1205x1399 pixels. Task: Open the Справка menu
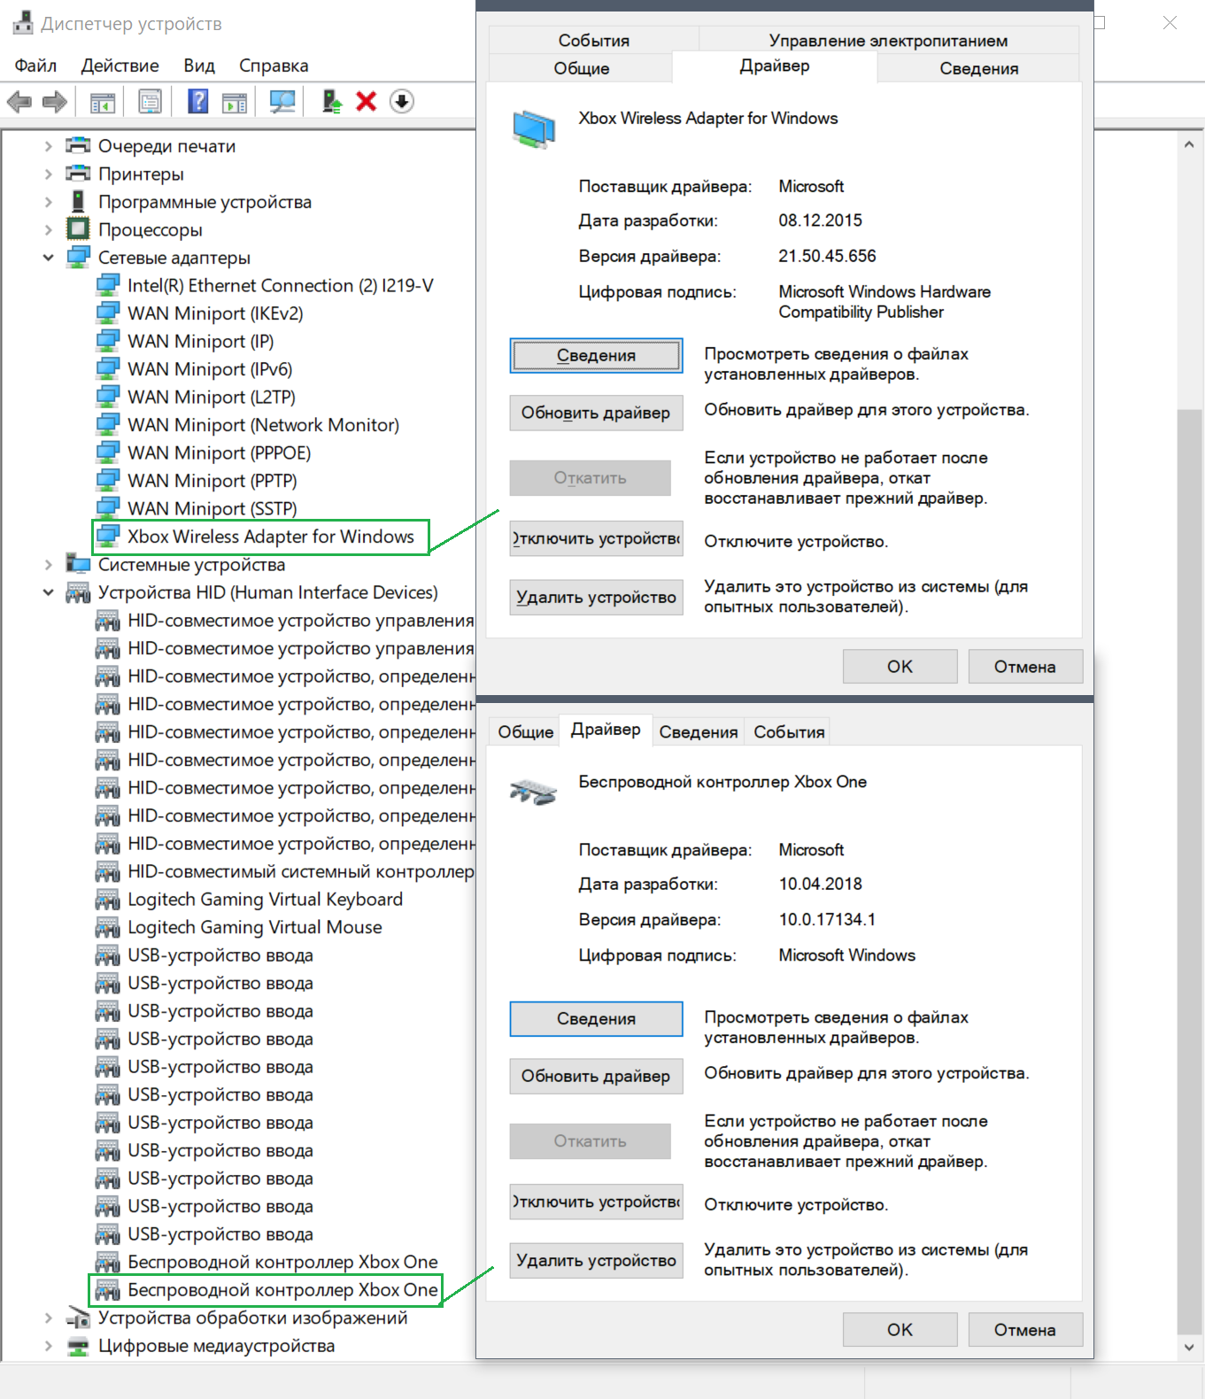tap(274, 66)
